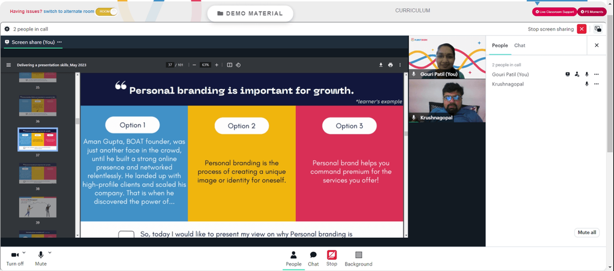Rotate the PDF counterclockwise
The image size is (614, 271).
[x=238, y=65]
